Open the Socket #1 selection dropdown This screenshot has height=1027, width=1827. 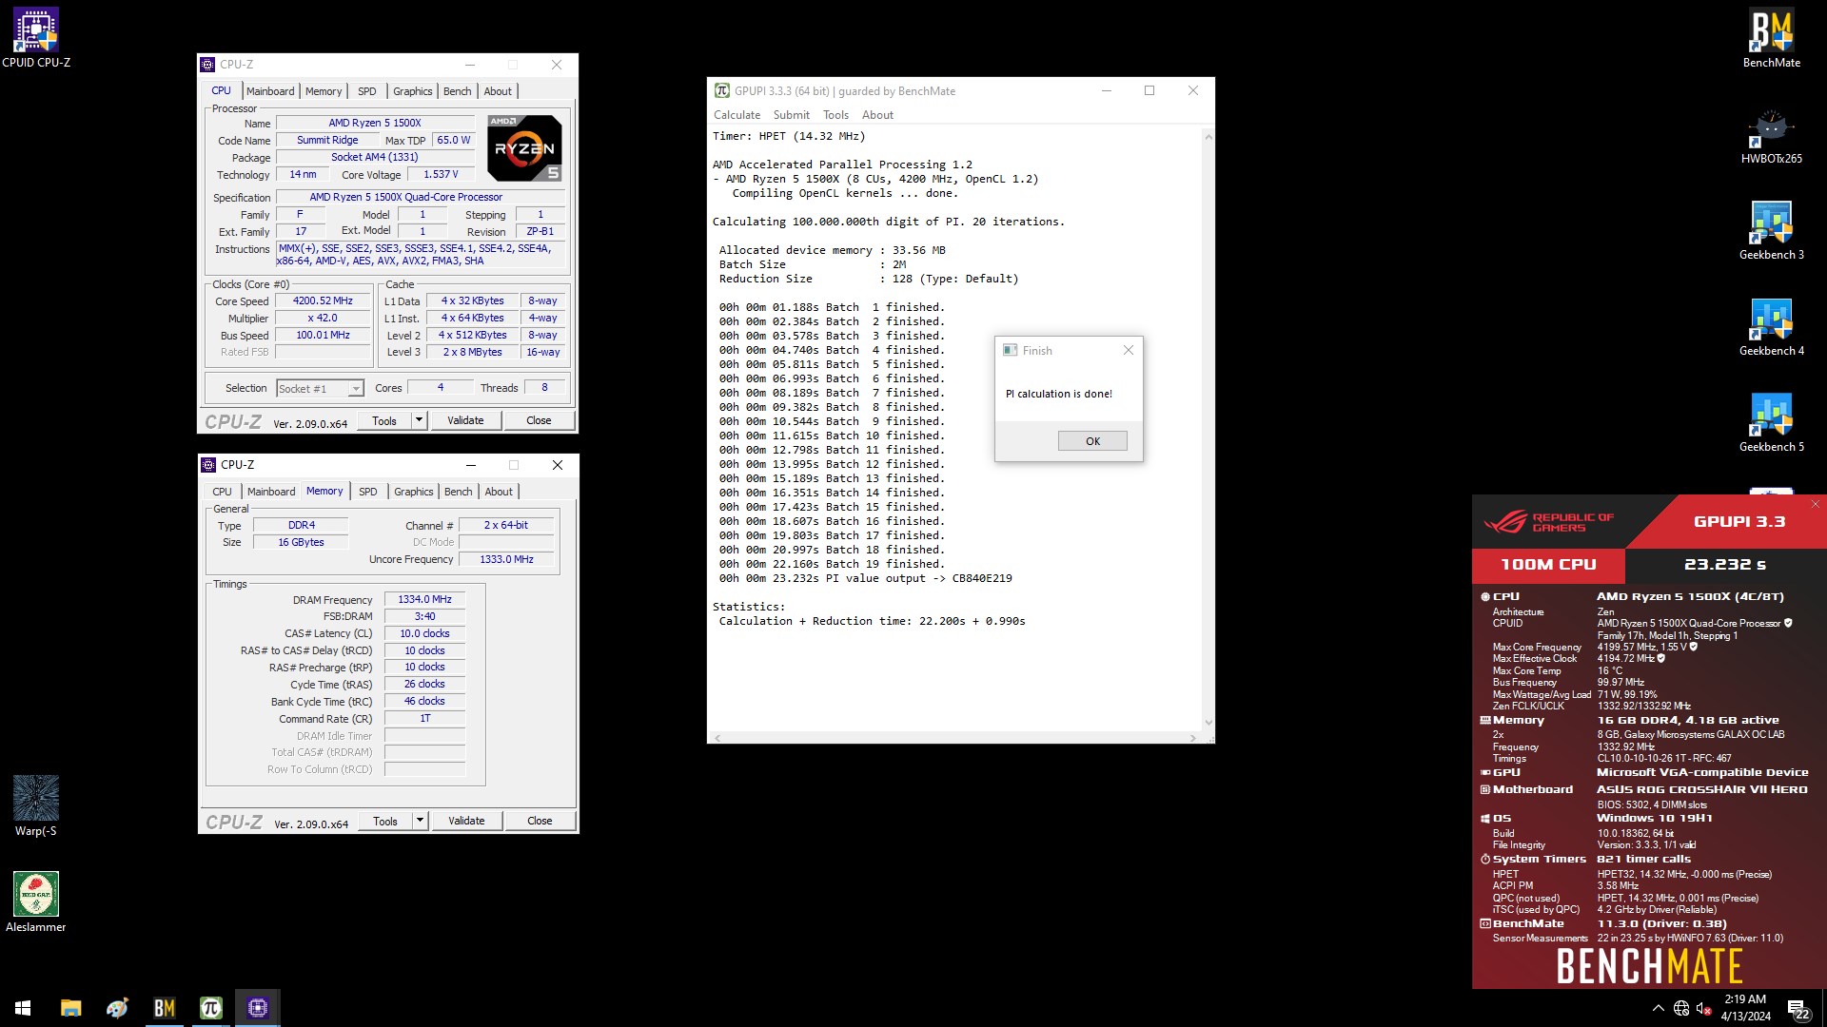coord(320,388)
